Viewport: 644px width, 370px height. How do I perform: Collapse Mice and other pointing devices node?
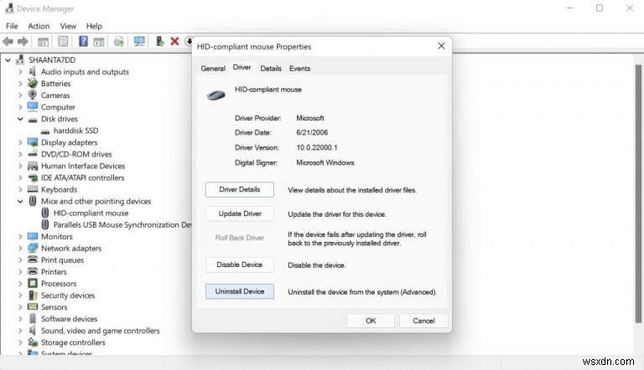[x=20, y=202]
